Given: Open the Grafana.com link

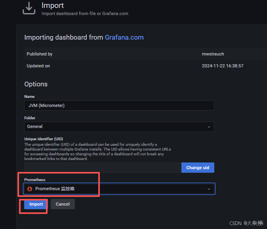Looking at the screenshot, I should coord(124,37).
